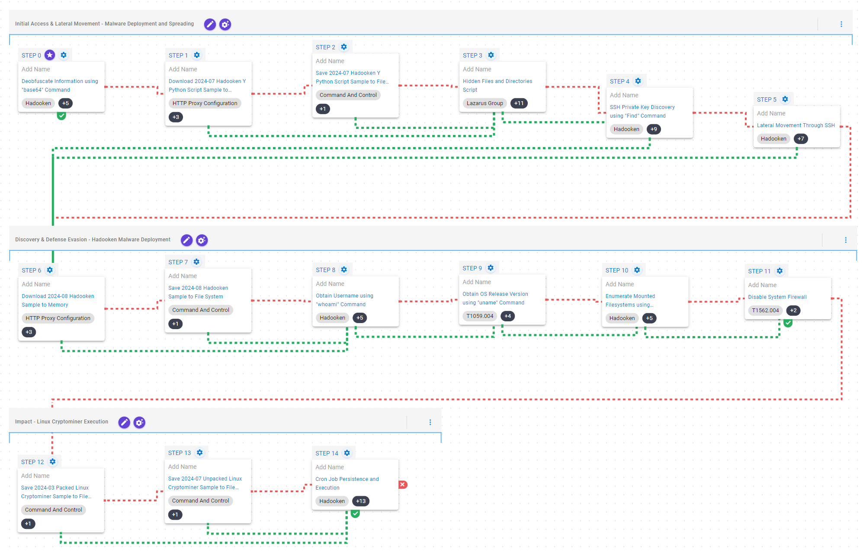Open Step 0 gear settings
This screenshot has height=551, width=863.
(64, 55)
